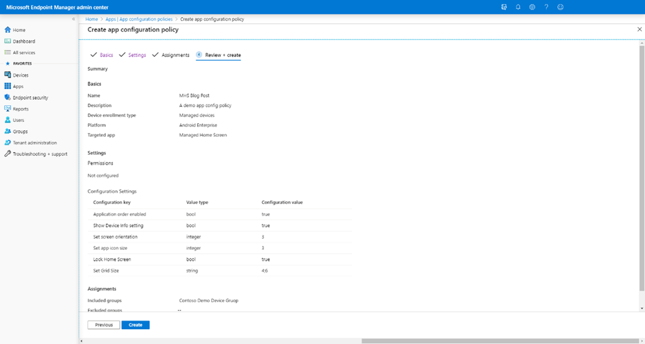Select the Troubleshooting + support wrench icon
This screenshot has width=645, height=344.
click(7, 154)
